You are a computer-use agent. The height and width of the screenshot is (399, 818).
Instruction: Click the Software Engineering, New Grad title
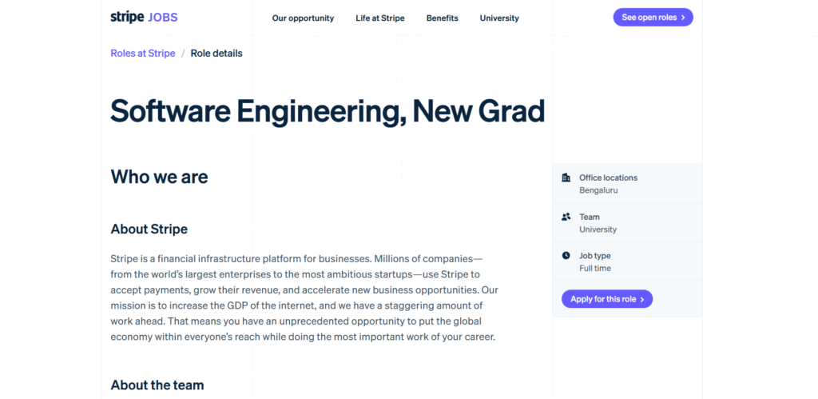tap(328, 111)
